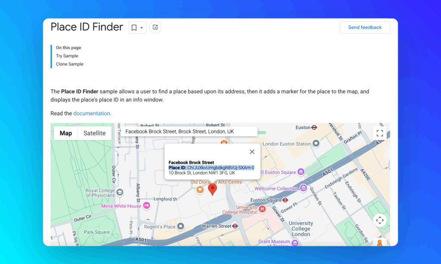The image size is (441, 264).
Task: Click the "On this page" heading
Action: 68,47
